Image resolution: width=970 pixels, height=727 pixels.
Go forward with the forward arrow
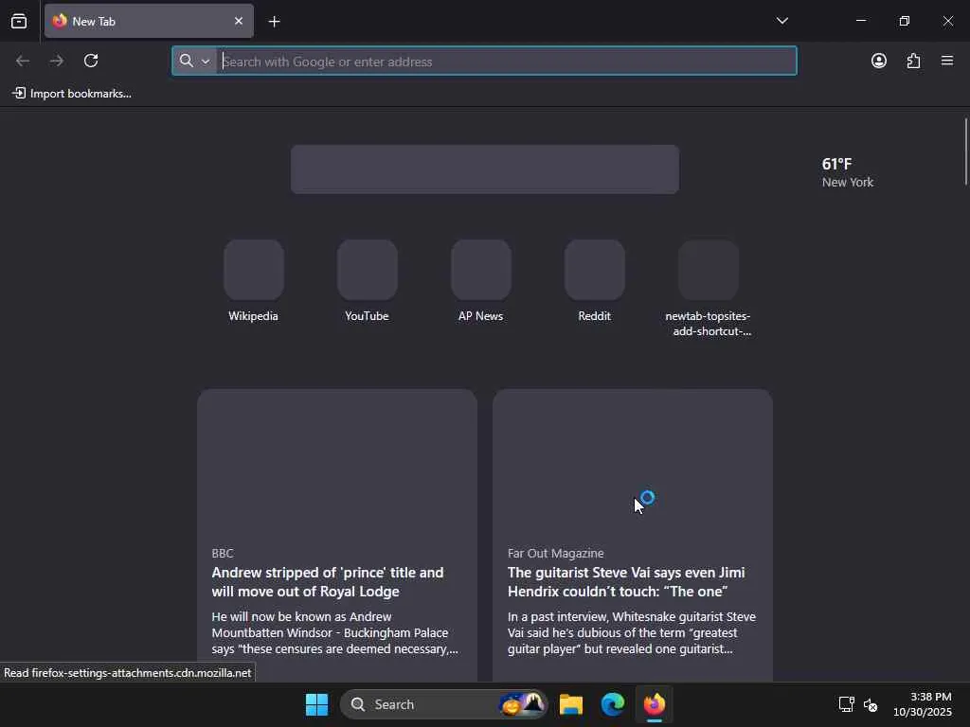coord(57,61)
